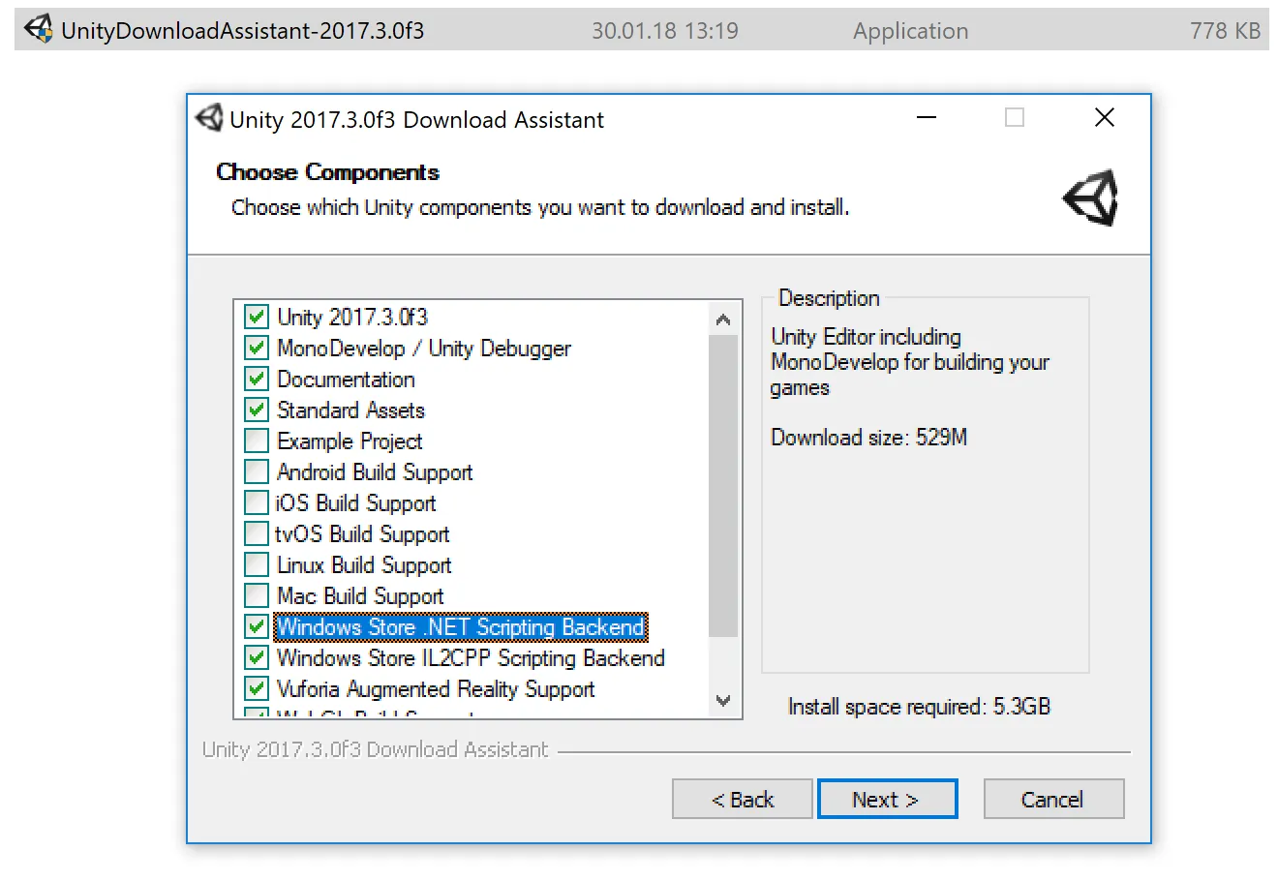Image resolution: width=1278 pixels, height=881 pixels.
Task: Click the file type 'Application' cell
Action: pos(910,32)
